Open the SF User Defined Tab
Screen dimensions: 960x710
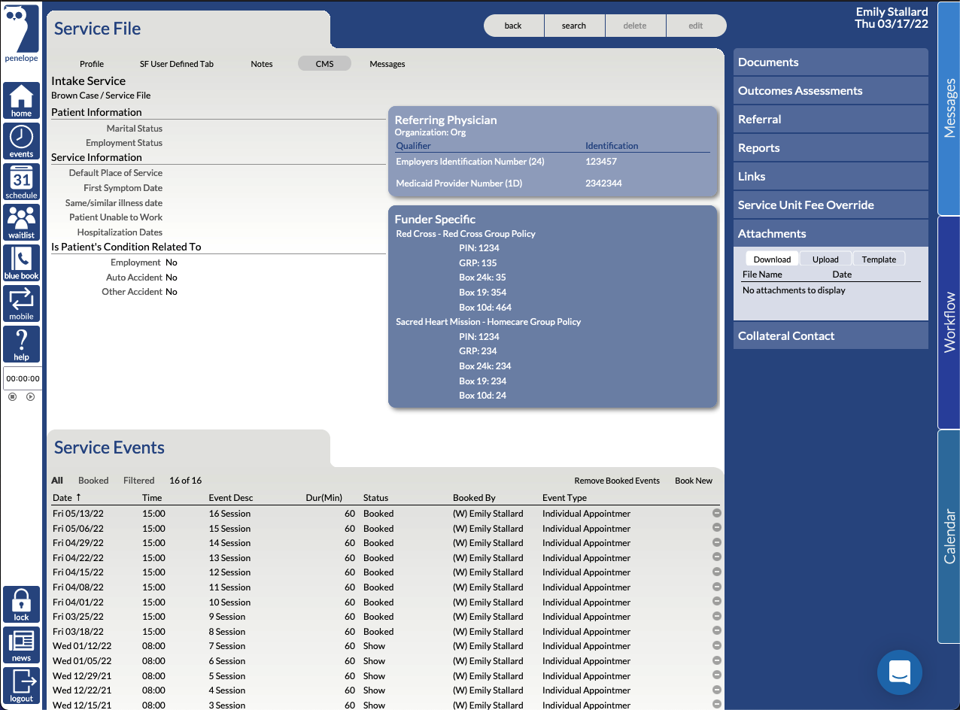tap(177, 64)
